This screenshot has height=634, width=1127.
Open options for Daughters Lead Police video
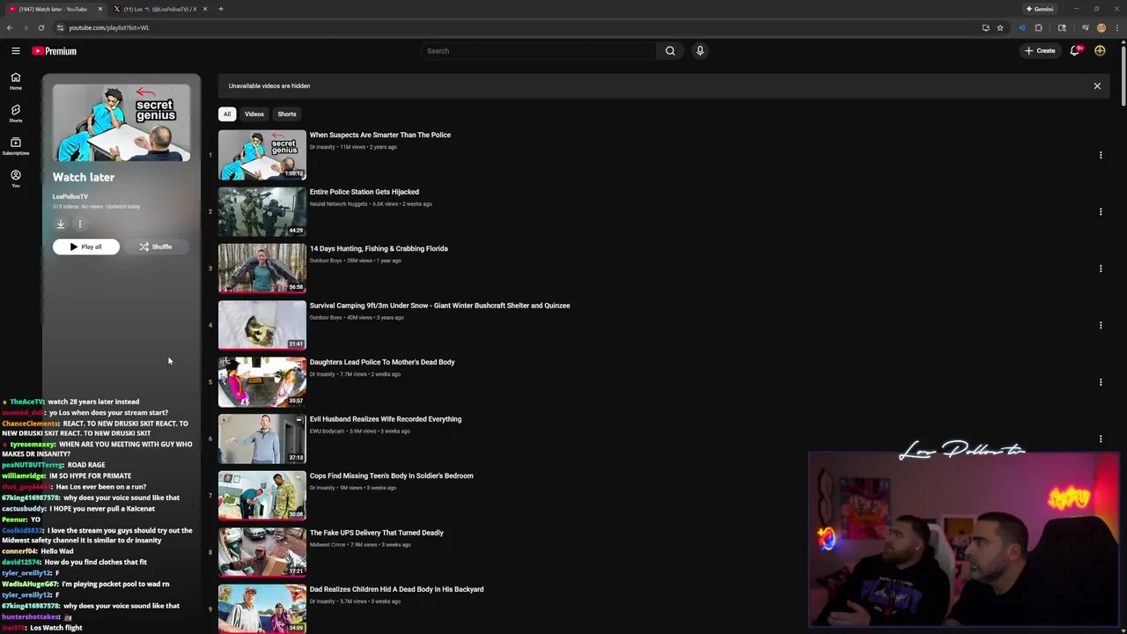[x=1101, y=382]
